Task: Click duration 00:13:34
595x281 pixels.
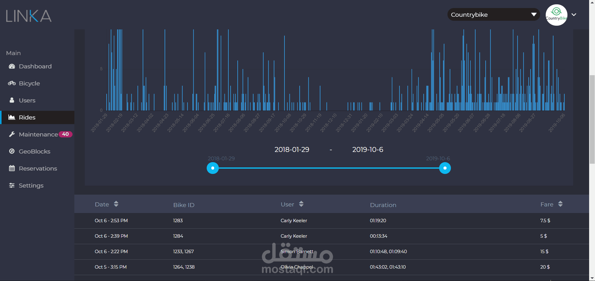Action: [379, 236]
